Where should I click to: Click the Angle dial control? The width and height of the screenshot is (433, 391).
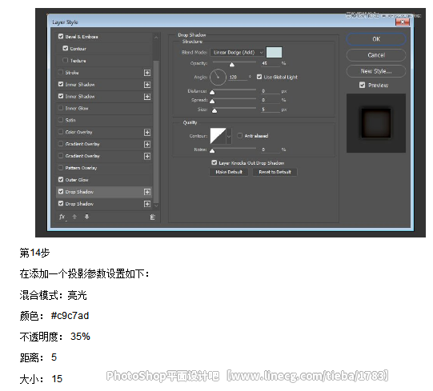point(218,78)
